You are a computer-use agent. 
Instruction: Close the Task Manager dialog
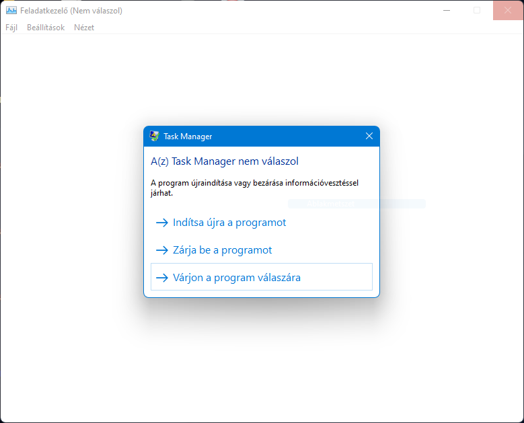pos(369,136)
